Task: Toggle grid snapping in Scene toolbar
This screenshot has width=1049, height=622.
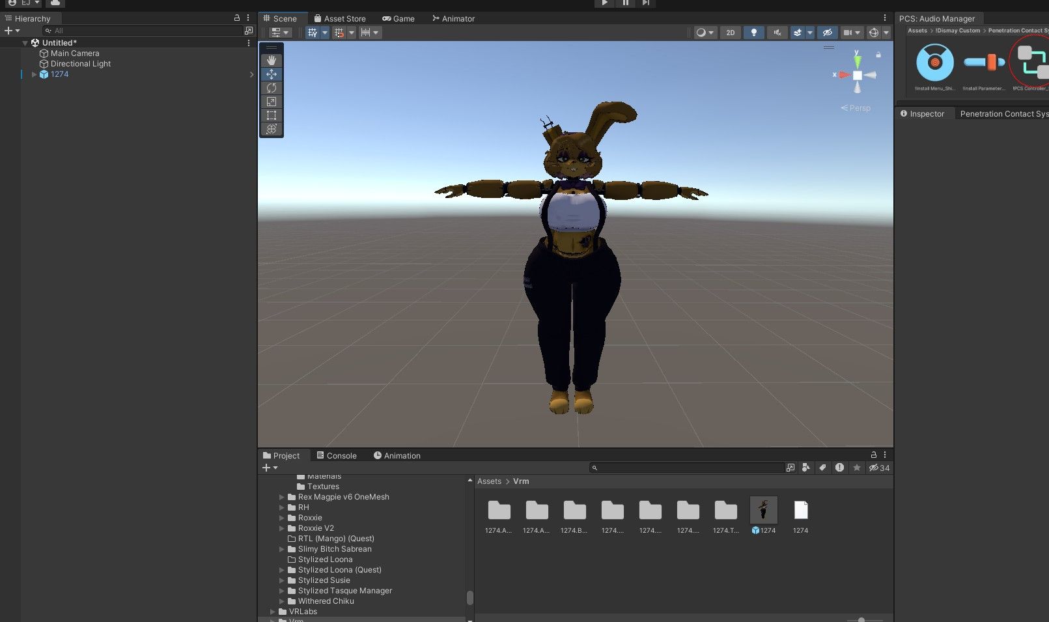Action: (x=339, y=33)
